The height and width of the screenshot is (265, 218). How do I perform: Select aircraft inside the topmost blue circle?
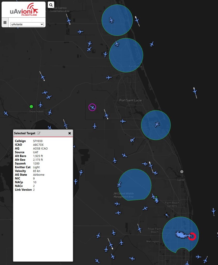(x=111, y=20)
